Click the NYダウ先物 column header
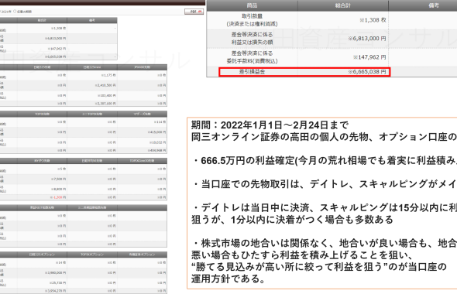This screenshot has height=294, width=457. (x=42, y=161)
